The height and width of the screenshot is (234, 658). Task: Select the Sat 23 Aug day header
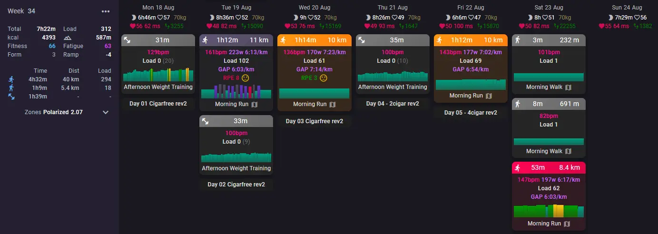point(549,8)
